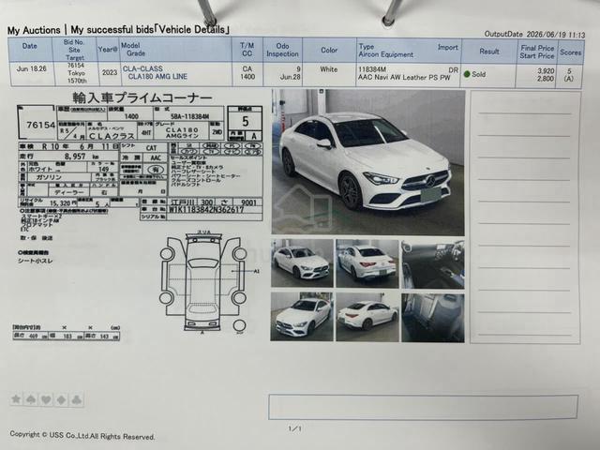The height and width of the screenshot is (450, 600).
Task: Open the dashboard interior thumbnail
Action: [433, 264]
